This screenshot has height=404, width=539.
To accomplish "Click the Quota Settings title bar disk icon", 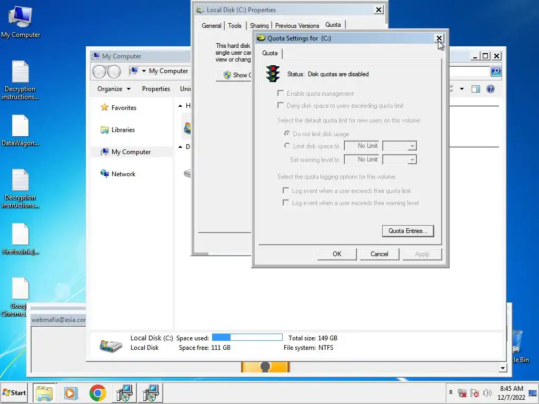I will (x=261, y=38).
